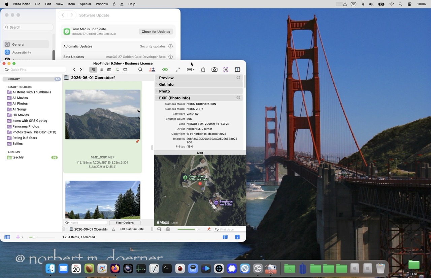Click the Filter Options button
431x278 pixels.
click(x=125, y=223)
